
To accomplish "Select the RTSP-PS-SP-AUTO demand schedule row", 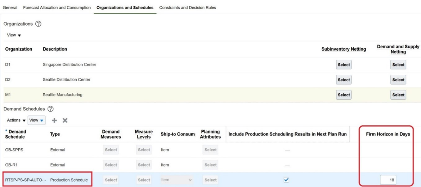I will pos(25,180).
